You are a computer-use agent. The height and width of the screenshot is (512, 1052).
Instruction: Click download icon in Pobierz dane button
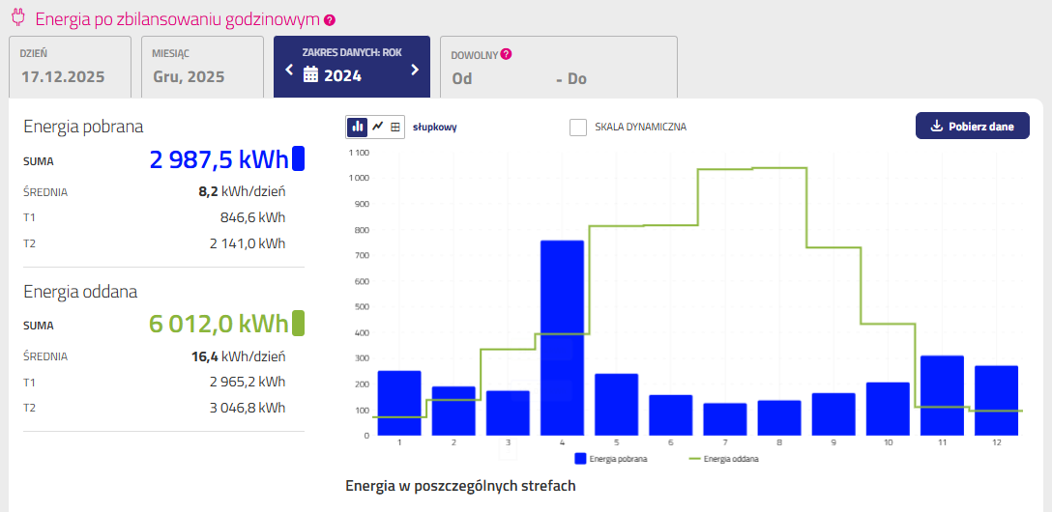(x=936, y=126)
